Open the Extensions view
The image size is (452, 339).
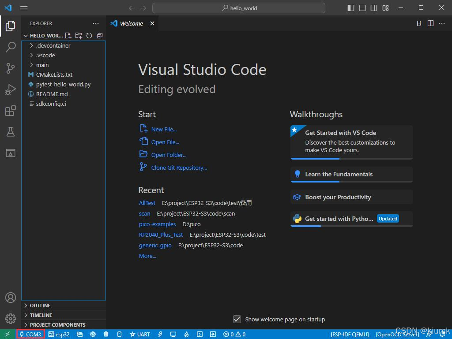(x=11, y=111)
